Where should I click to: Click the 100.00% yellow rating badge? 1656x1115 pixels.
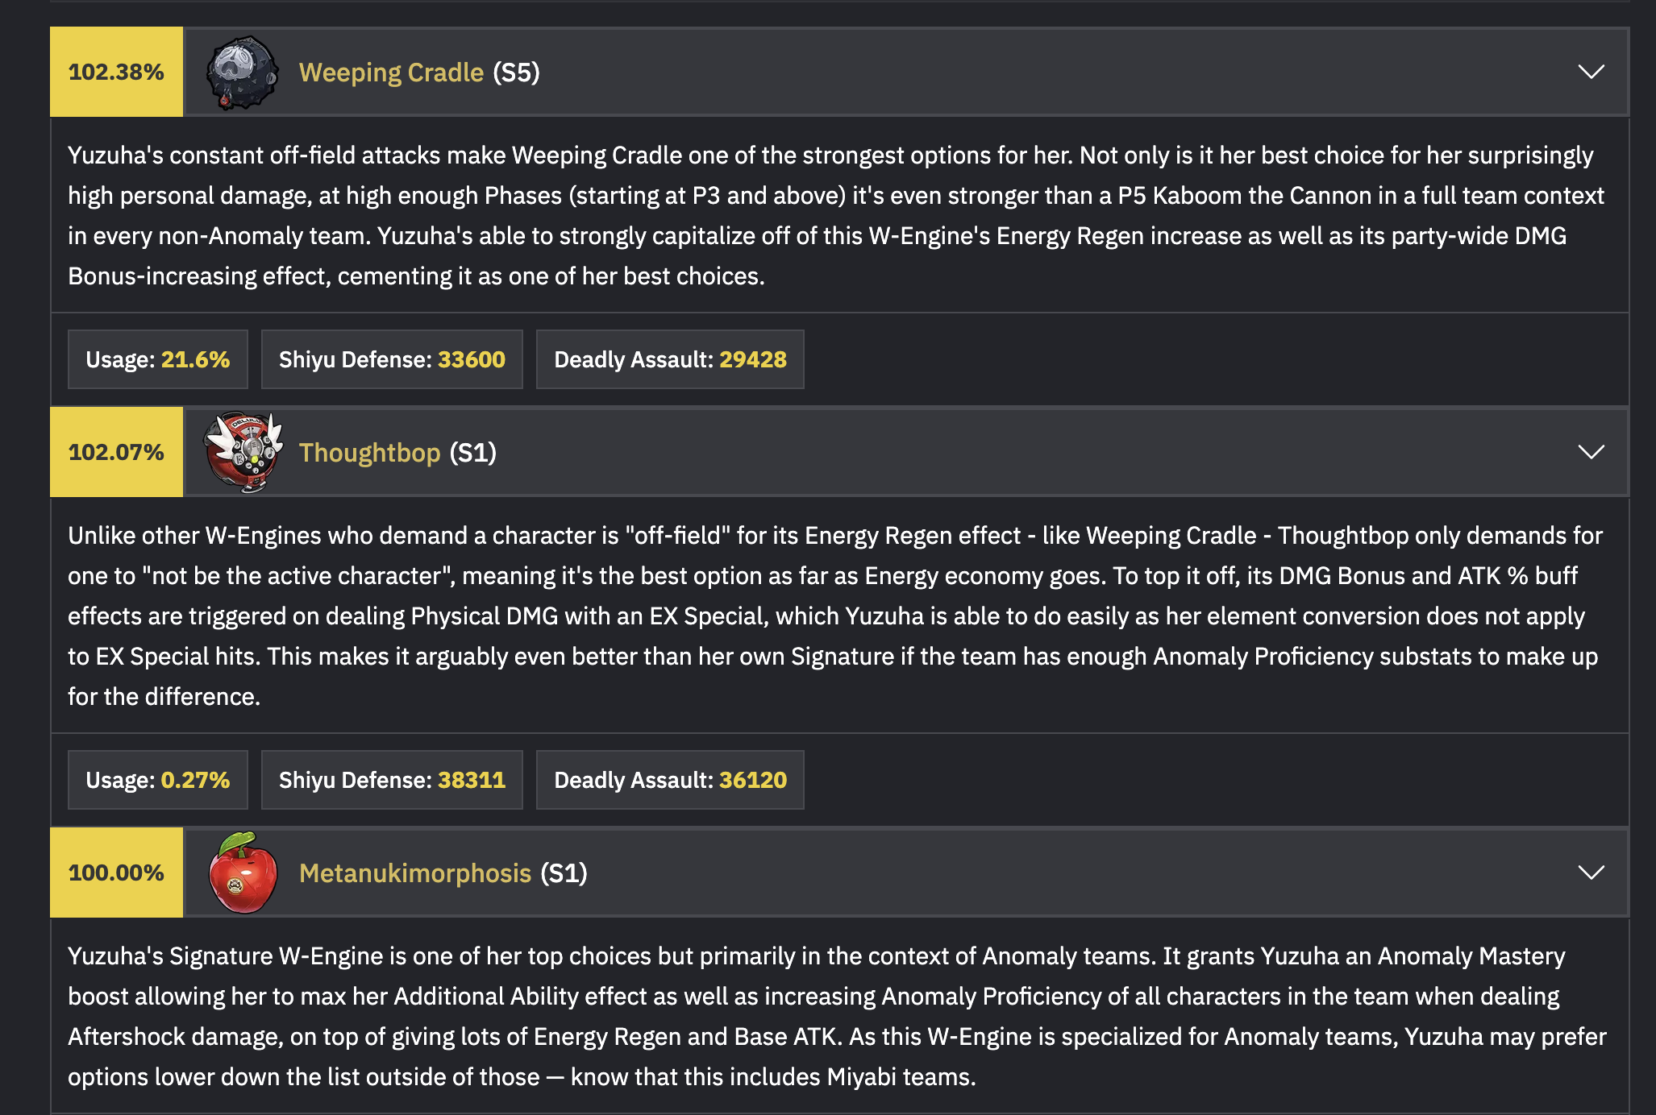tap(116, 873)
